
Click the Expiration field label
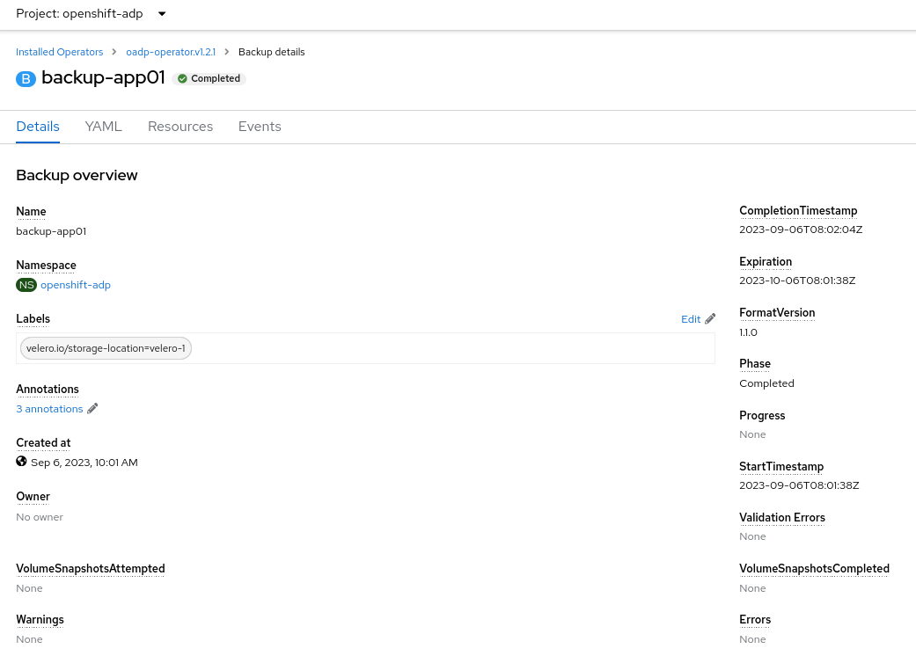click(766, 262)
